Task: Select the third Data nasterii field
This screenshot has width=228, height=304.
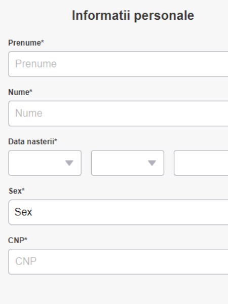Action: [x=201, y=163]
